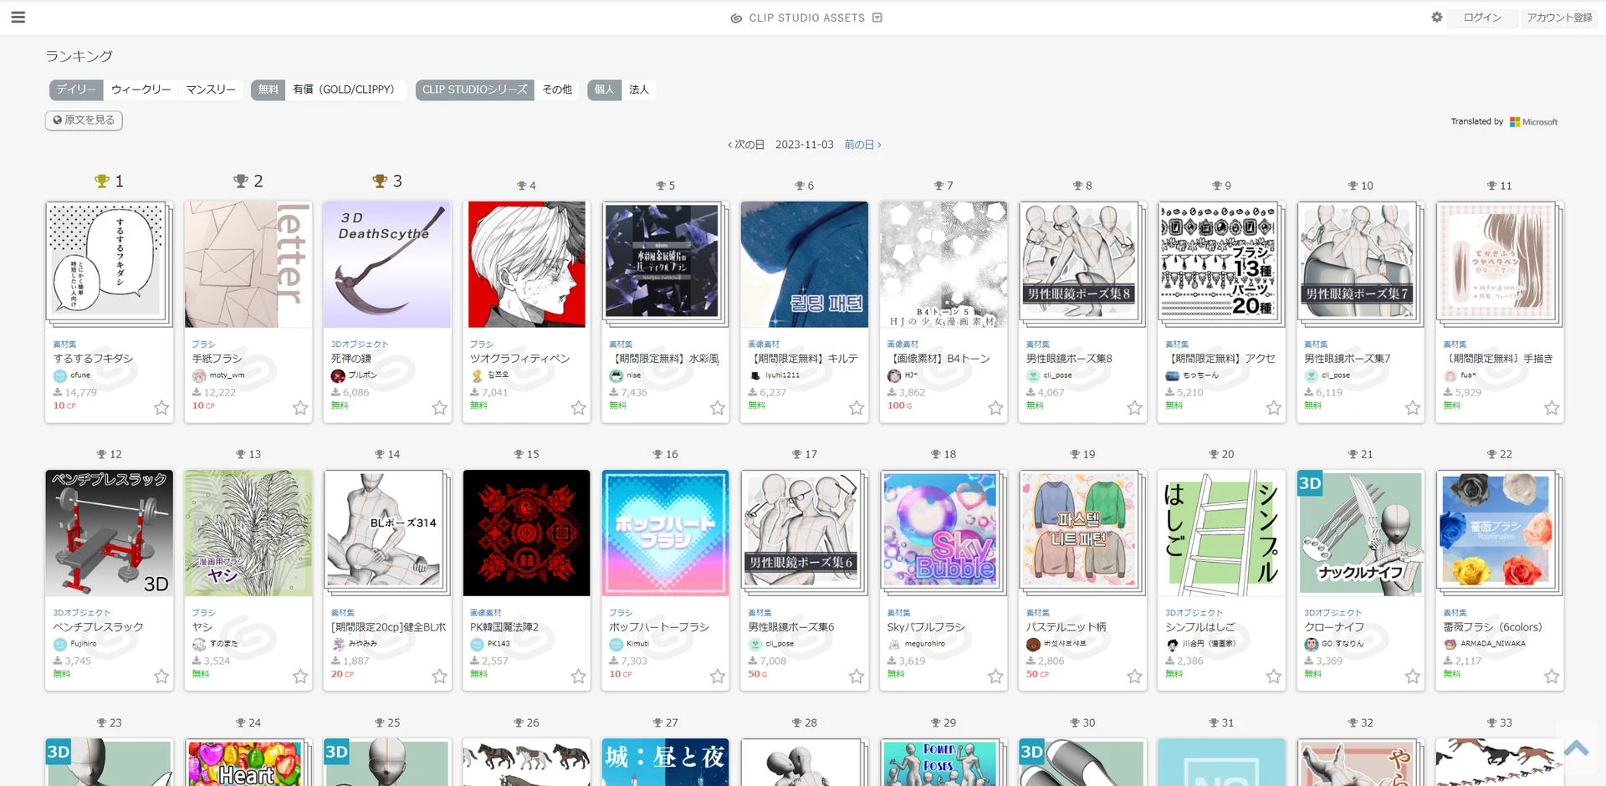Viewport: 1606px width, 786px height.
Task: Star the ヤシ brush item
Action: [300, 676]
